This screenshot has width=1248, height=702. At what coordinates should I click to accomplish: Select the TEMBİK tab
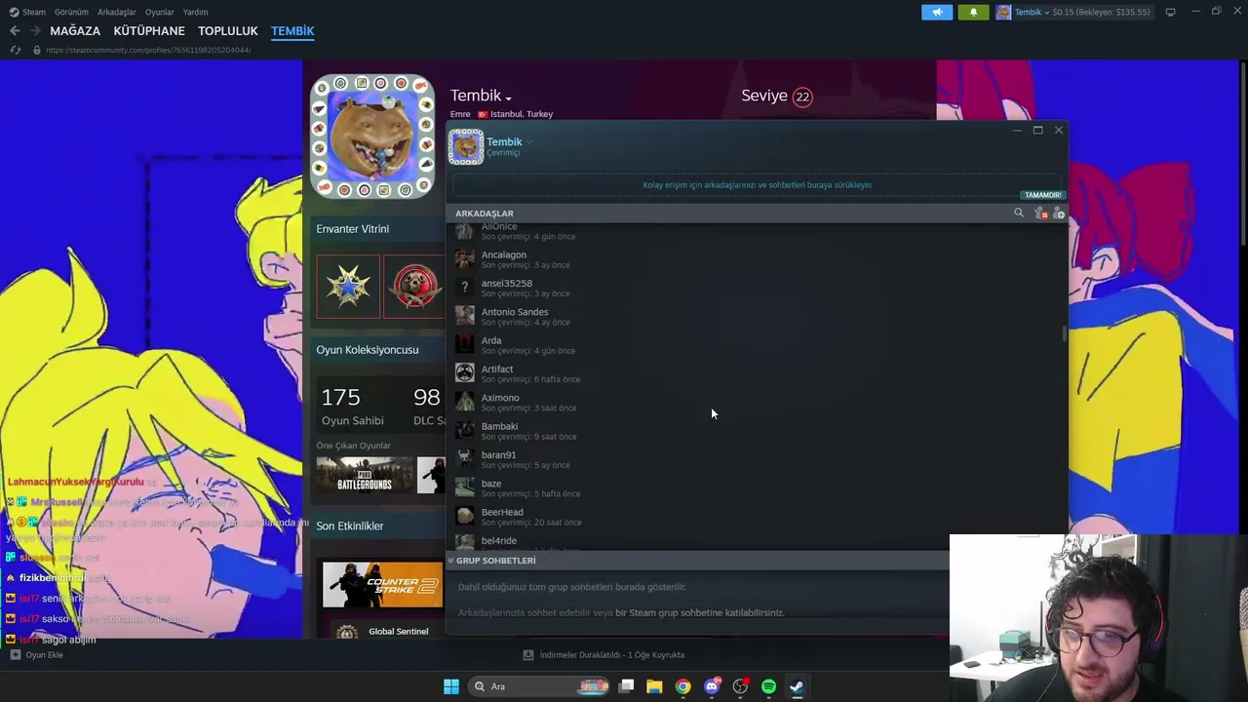coord(292,31)
